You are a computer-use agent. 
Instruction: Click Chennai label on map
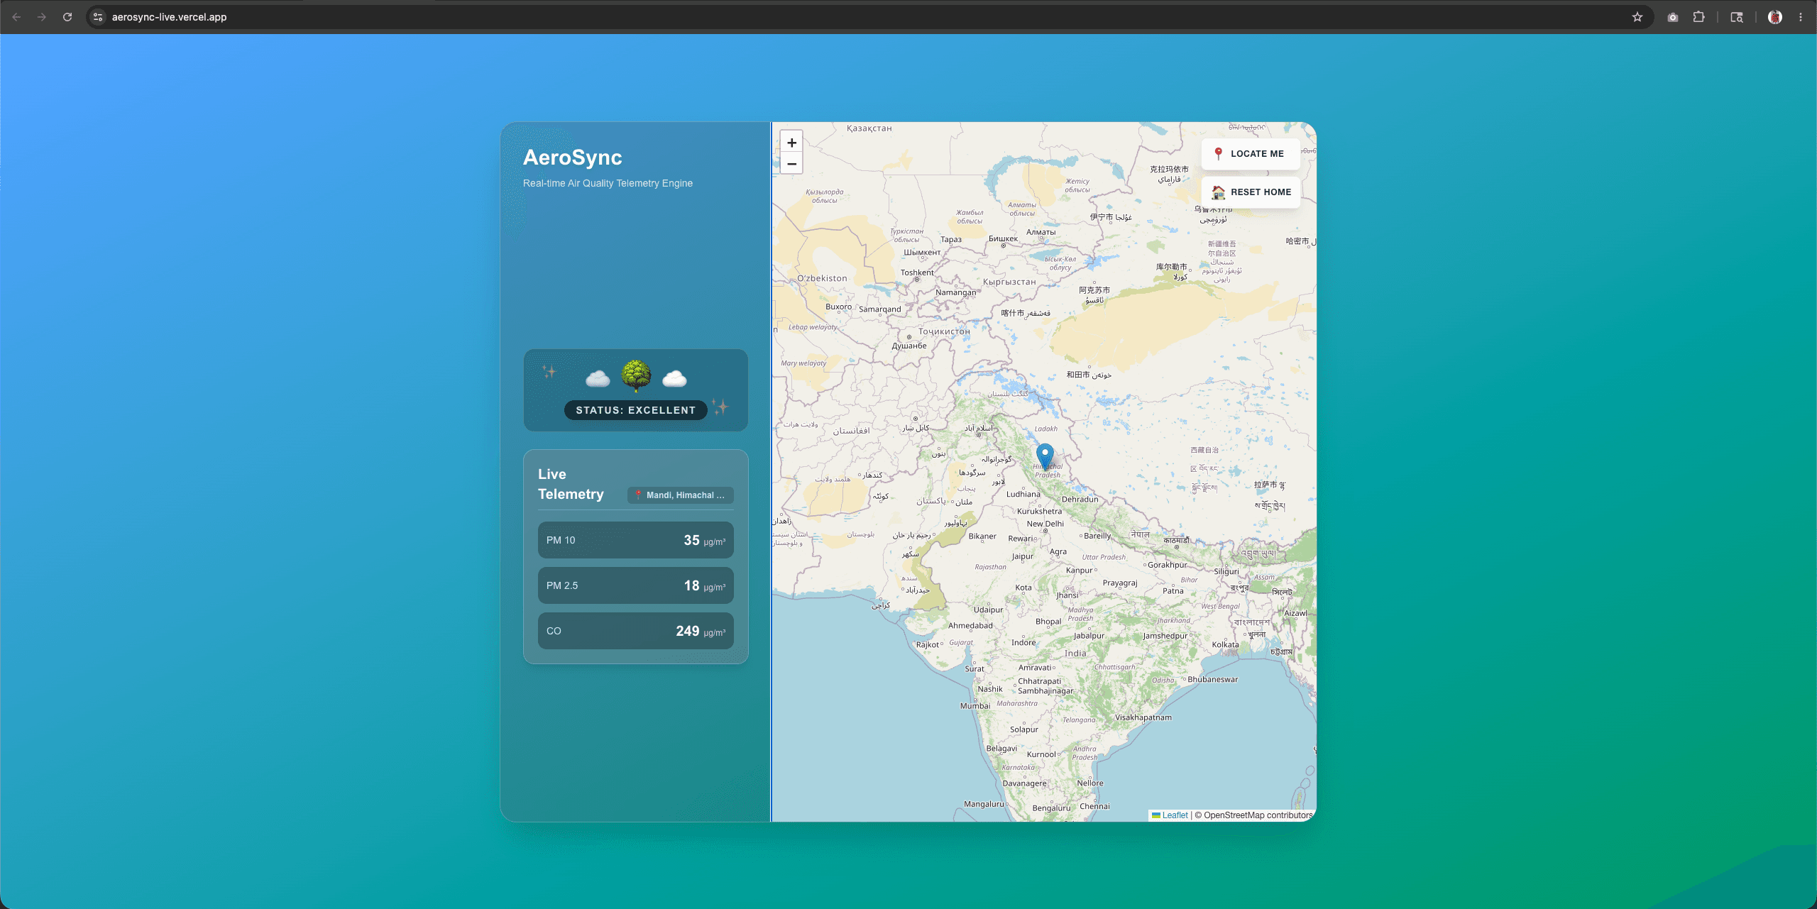[1094, 806]
